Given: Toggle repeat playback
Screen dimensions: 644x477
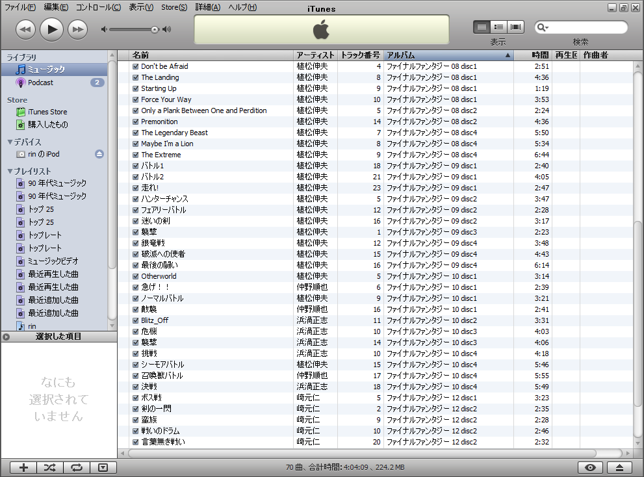Looking at the screenshot, I should [77, 467].
